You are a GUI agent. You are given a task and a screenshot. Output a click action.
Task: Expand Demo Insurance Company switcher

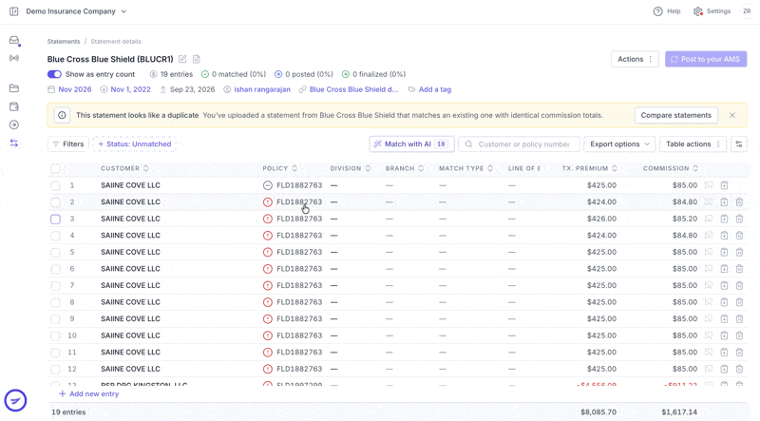76,11
